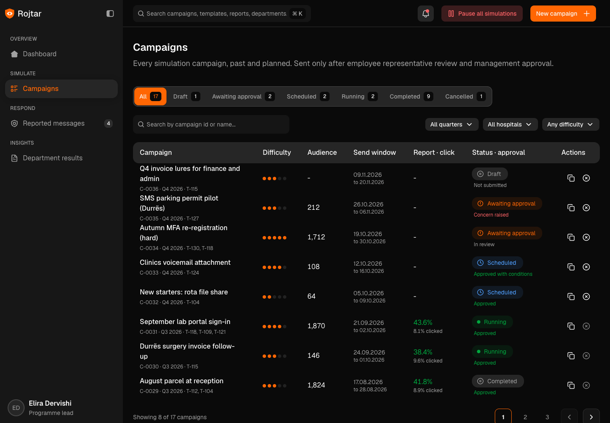Switch to the Completed tab
610x423 pixels.
pyautogui.click(x=411, y=96)
